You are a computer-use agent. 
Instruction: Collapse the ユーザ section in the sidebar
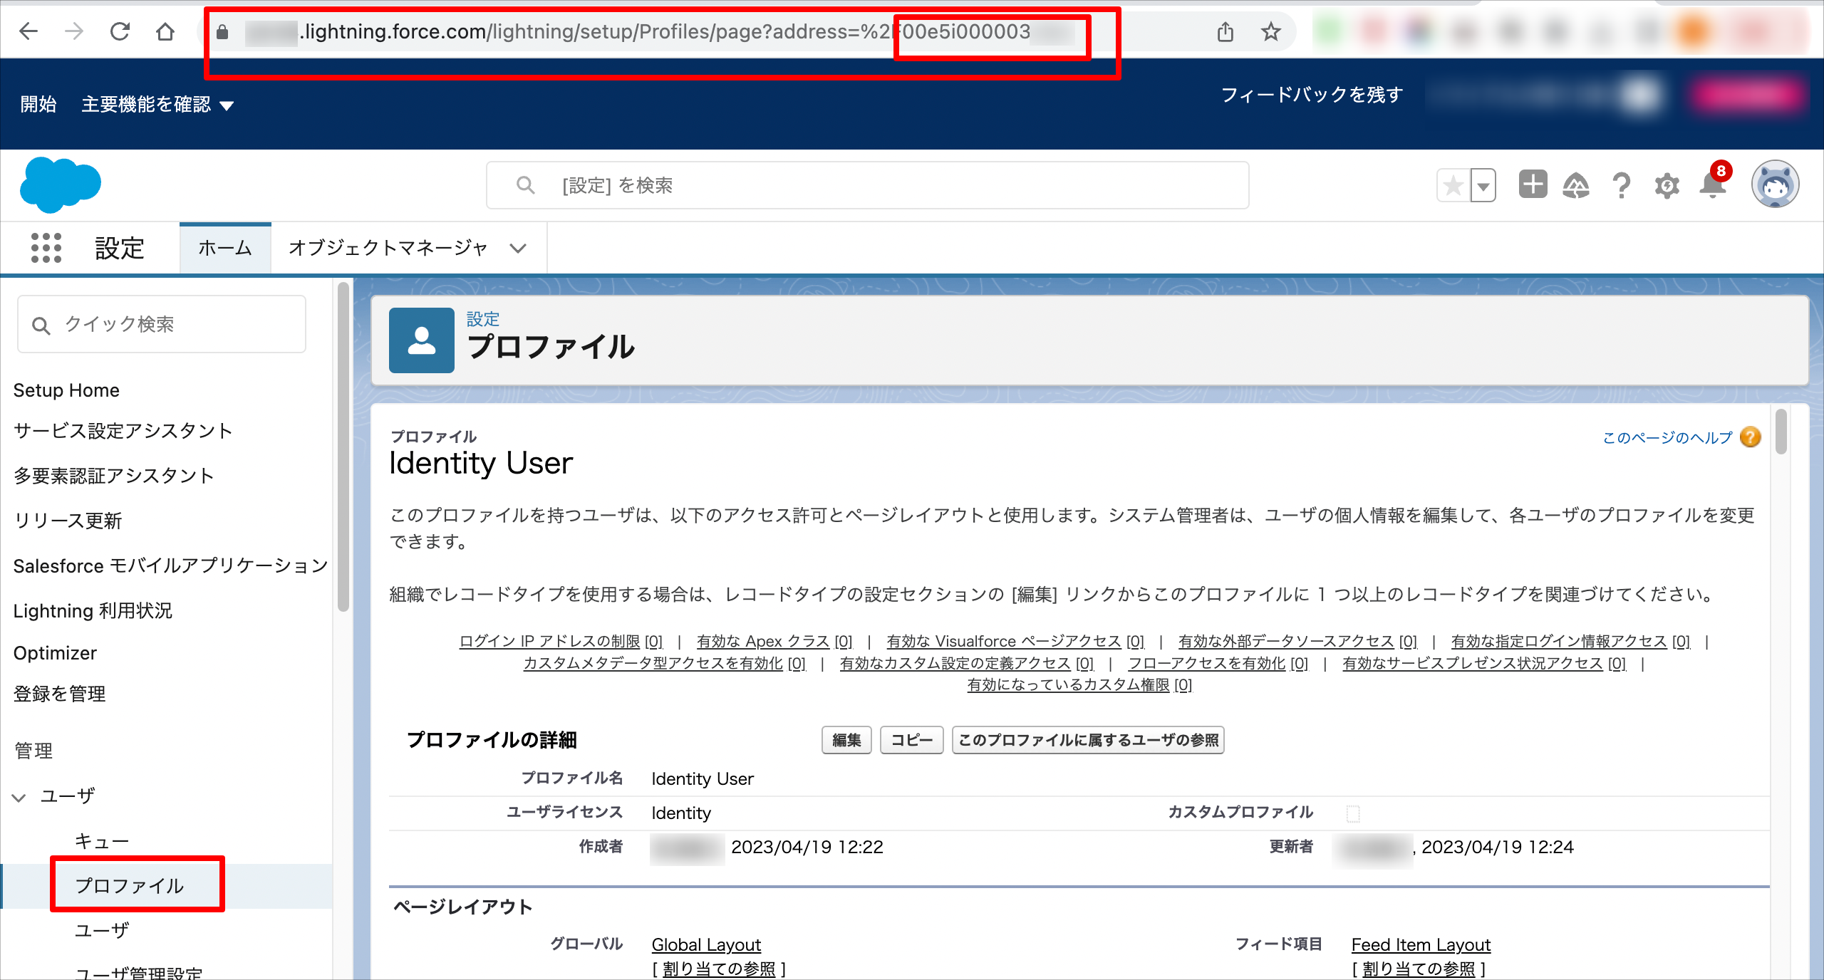[18, 797]
